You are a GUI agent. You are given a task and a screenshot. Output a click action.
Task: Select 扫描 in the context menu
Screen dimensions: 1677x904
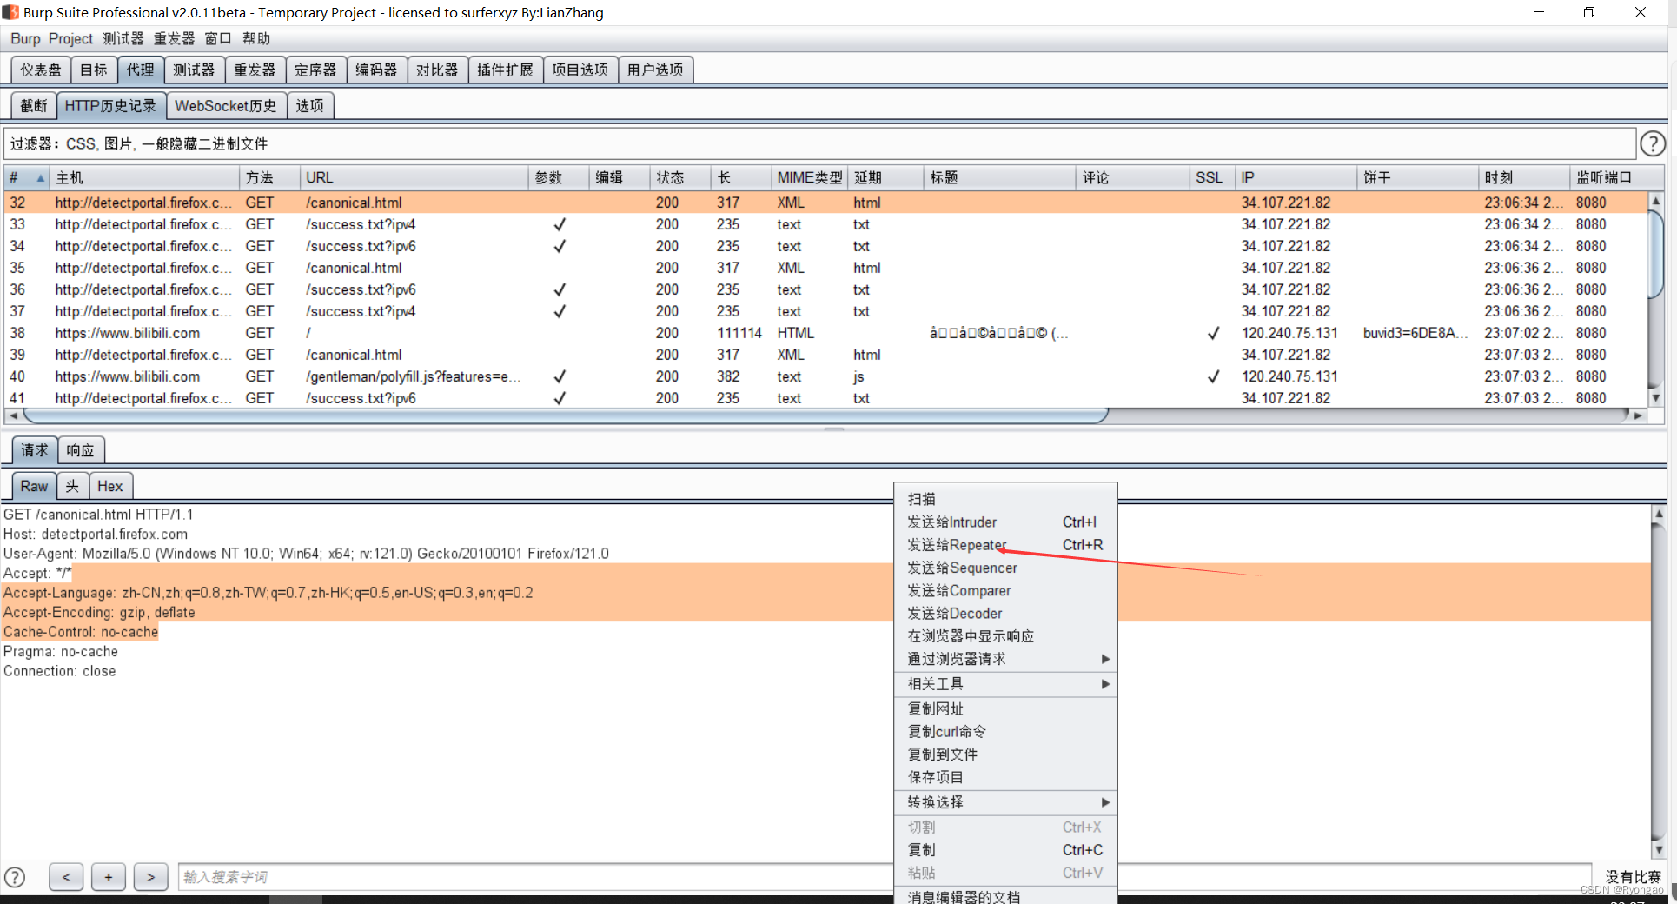[x=1005, y=499]
